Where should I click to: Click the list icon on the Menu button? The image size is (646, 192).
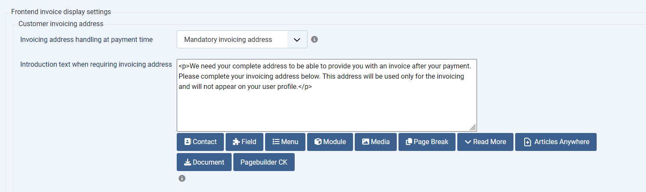point(276,142)
